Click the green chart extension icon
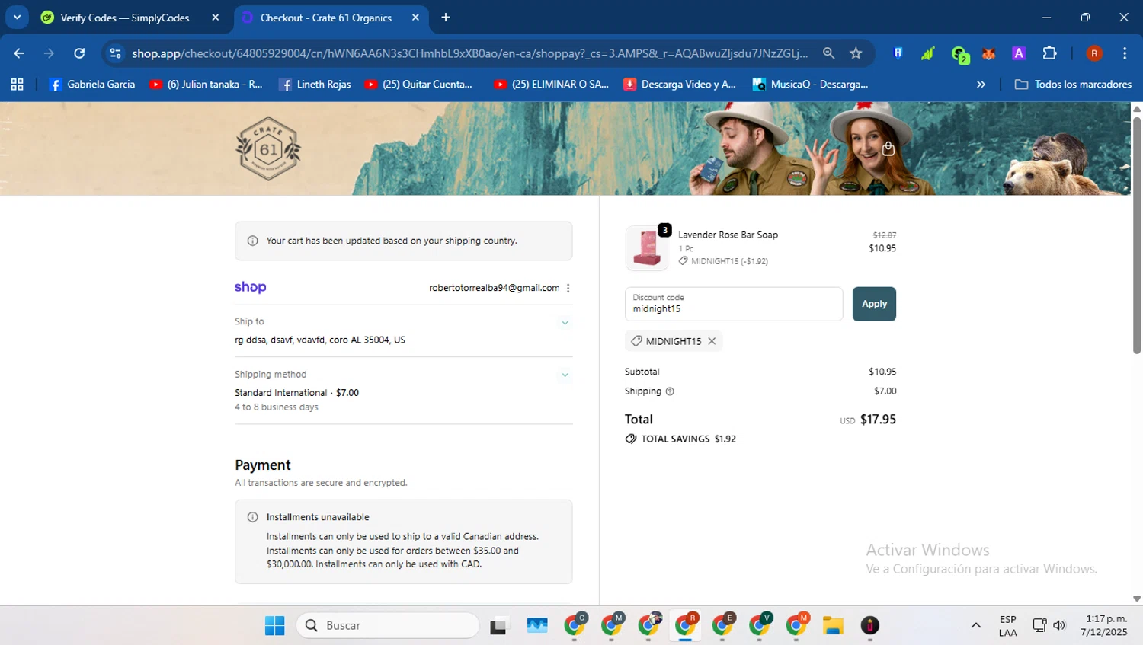Image resolution: width=1143 pixels, height=645 pixels. point(927,53)
